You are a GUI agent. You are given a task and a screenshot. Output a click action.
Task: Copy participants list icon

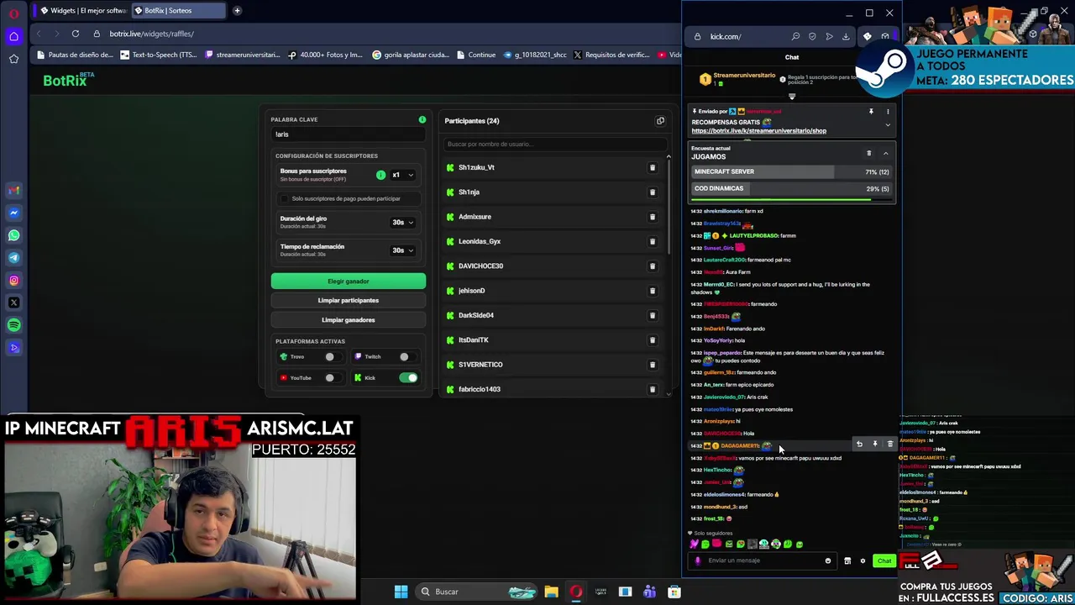tap(660, 121)
